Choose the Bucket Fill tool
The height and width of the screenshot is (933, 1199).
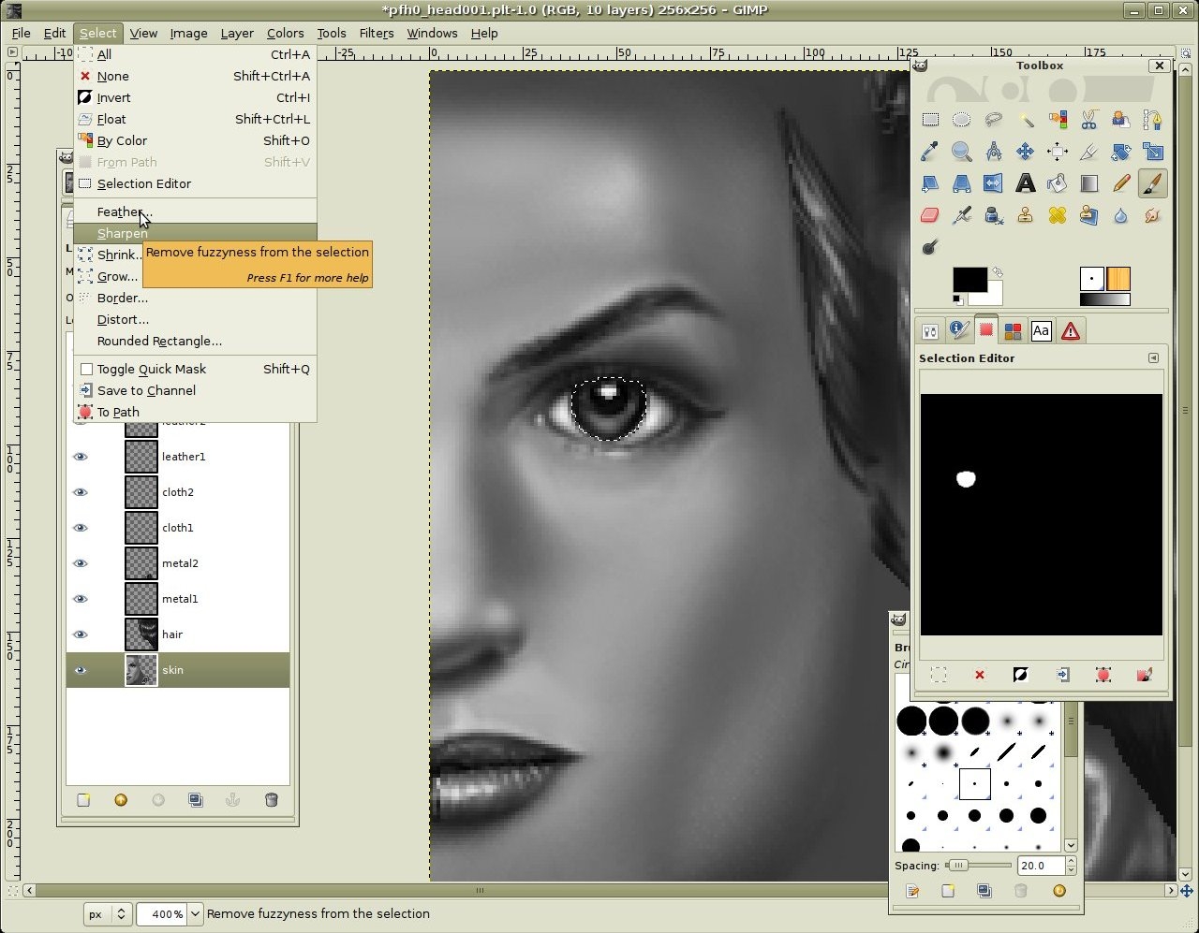1057,183
